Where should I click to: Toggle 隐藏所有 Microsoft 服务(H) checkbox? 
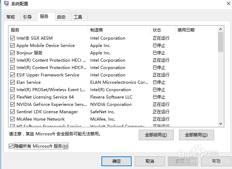[x=11, y=146]
